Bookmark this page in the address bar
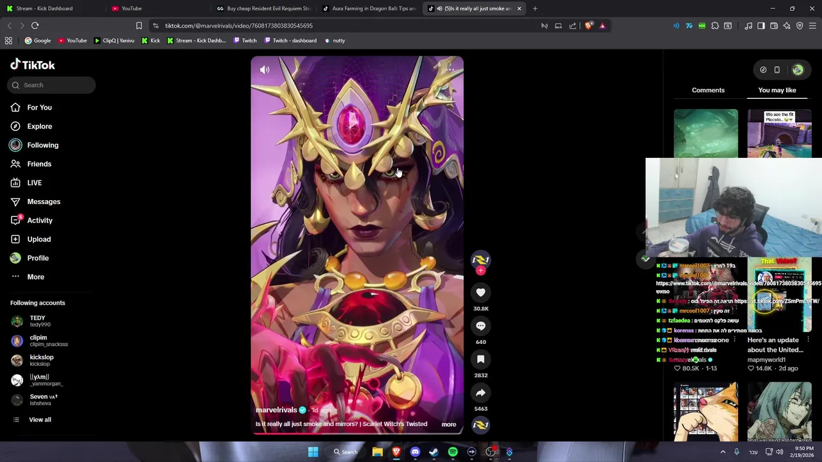 [139, 26]
